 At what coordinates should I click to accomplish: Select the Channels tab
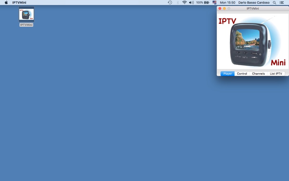258,73
